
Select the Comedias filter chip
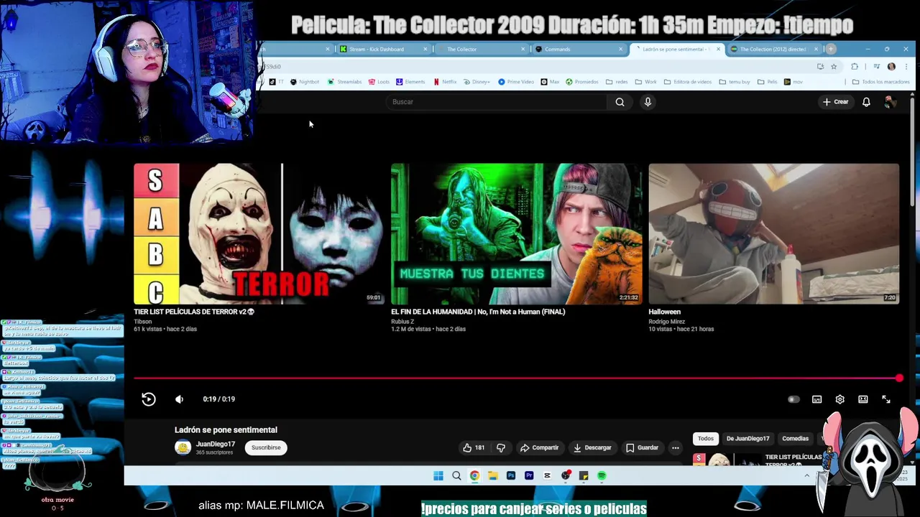[x=795, y=438]
